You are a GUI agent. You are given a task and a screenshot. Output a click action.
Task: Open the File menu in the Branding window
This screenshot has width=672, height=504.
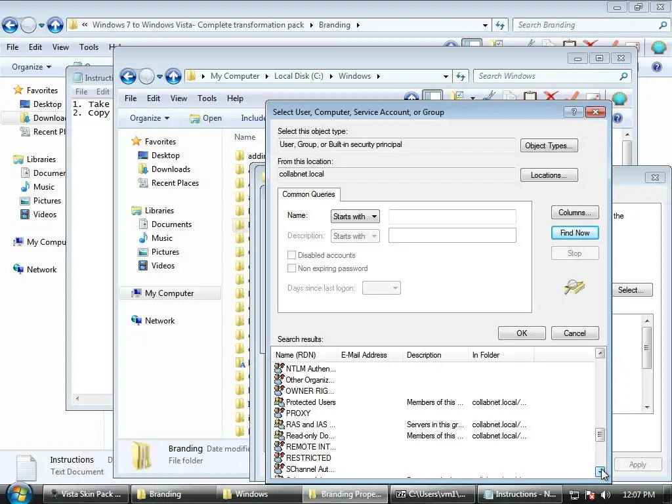tap(12, 47)
